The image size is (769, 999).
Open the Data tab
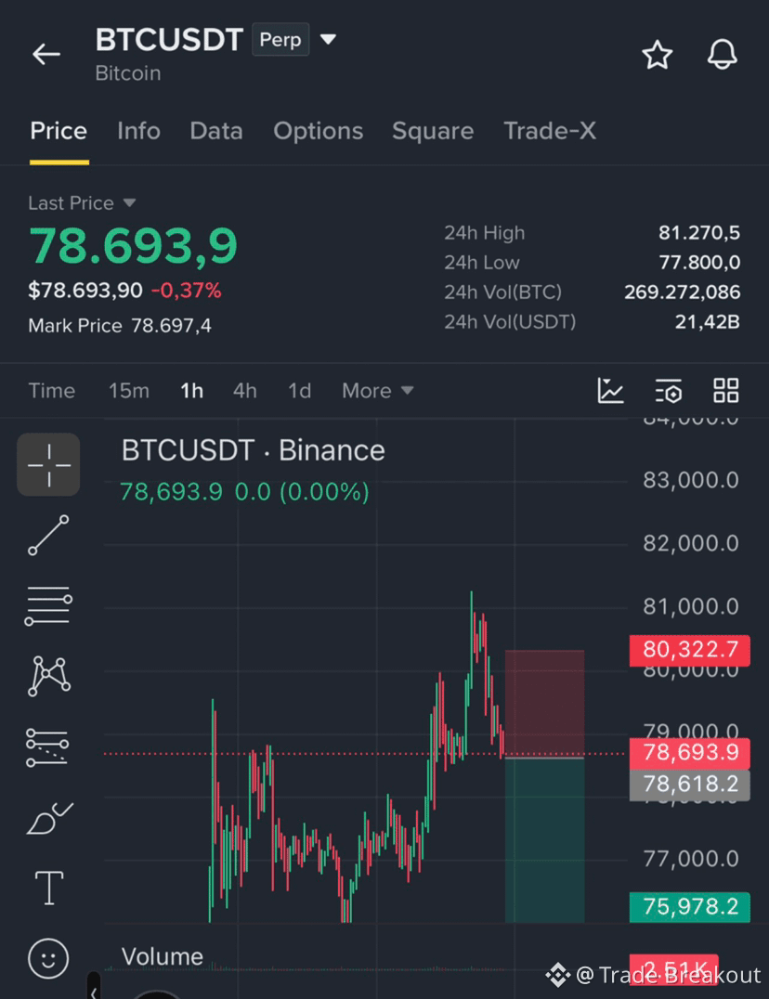pos(216,131)
